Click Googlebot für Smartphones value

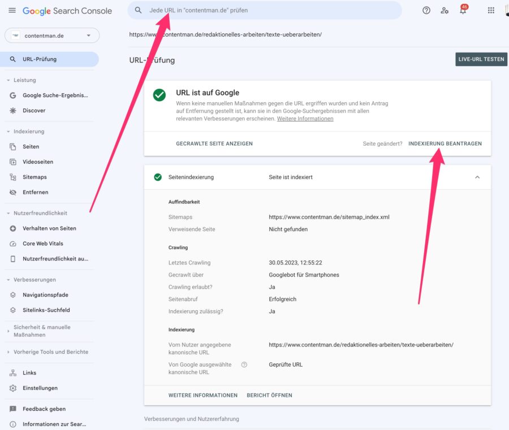304,275
